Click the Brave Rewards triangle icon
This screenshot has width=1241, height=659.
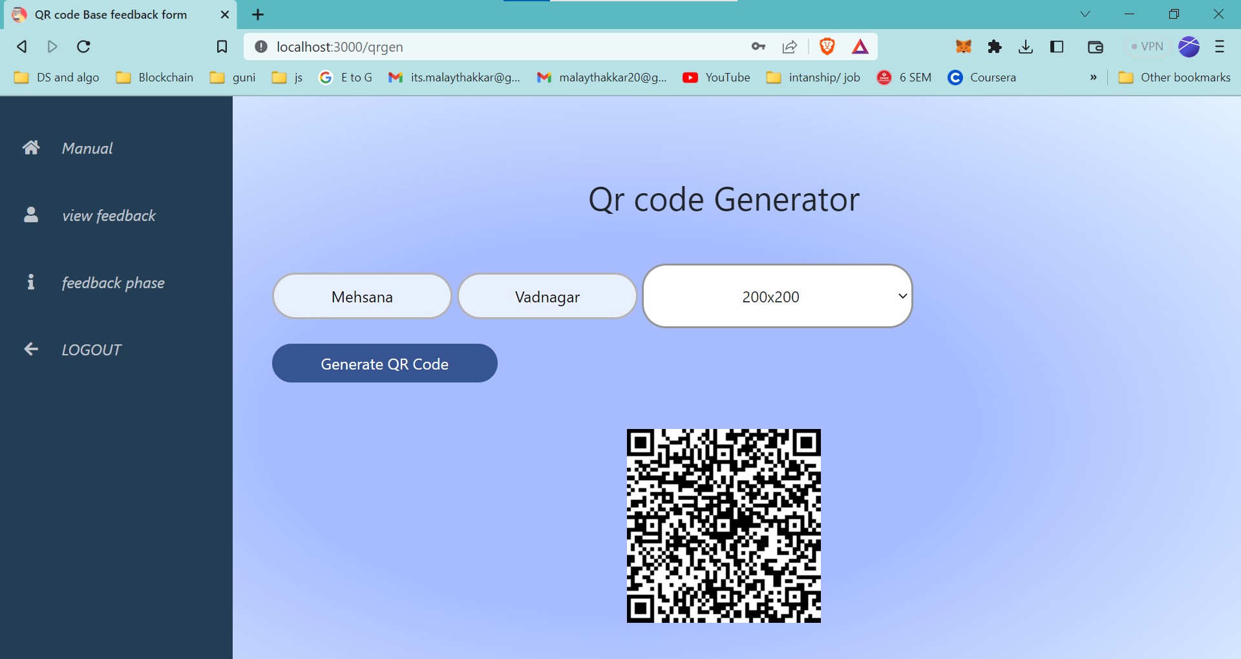coord(860,47)
